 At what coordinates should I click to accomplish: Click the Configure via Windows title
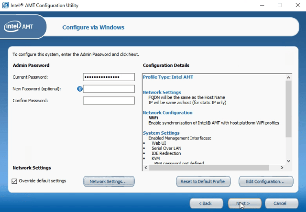93,27
